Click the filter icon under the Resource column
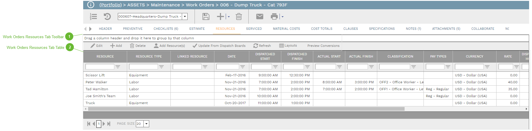This screenshot has width=532, height=131. tap(118, 67)
